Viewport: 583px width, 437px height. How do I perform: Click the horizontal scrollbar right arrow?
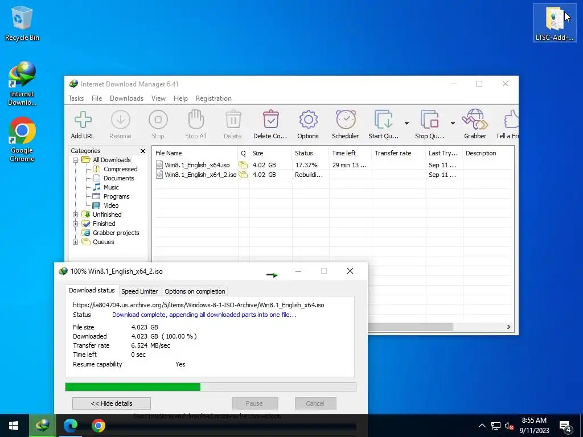click(x=508, y=327)
